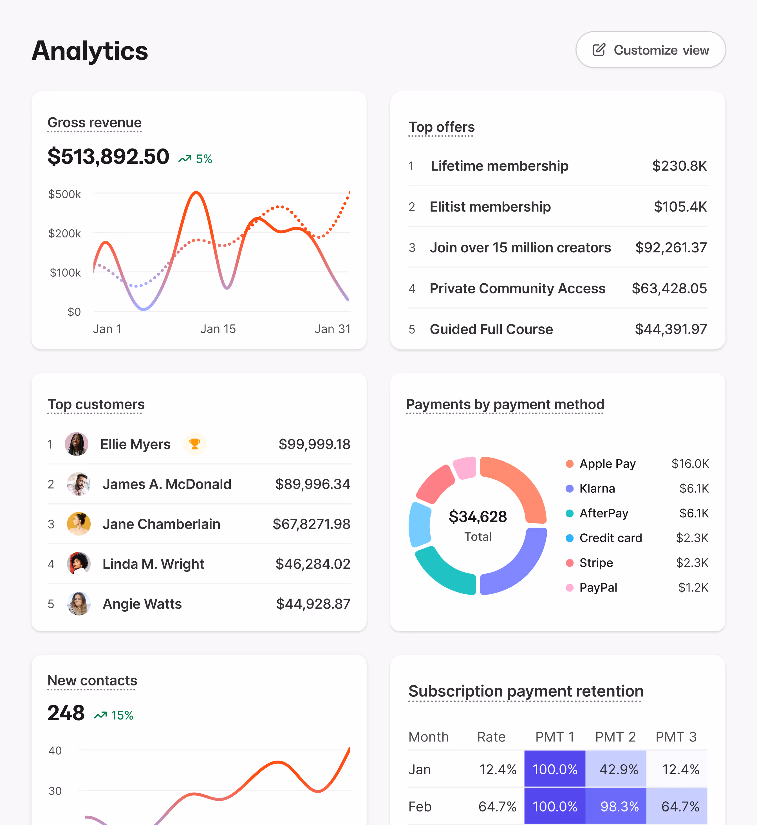757x825 pixels.
Task: Open Ellie Myers' profile avatar
Action: [77, 444]
